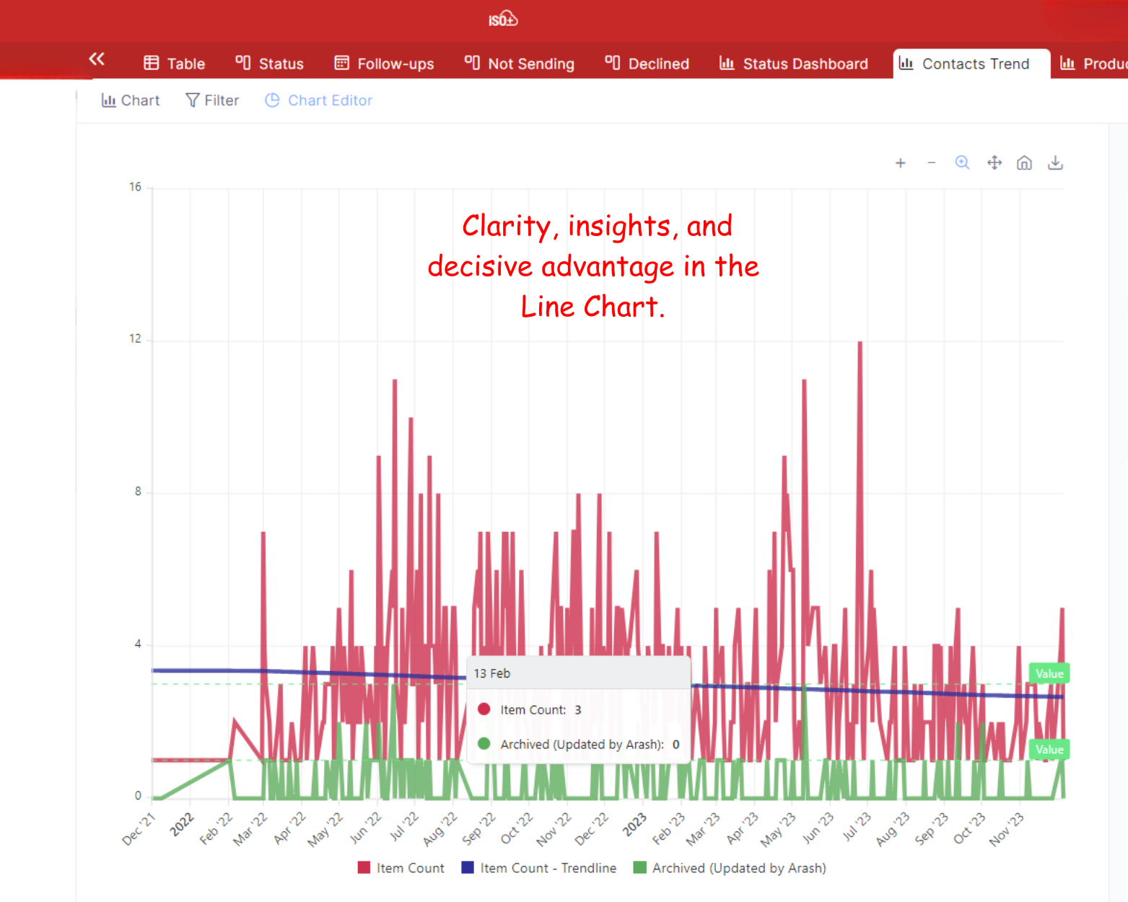Toggle Item Count series in legend
The height and width of the screenshot is (902, 1128).
(x=401, y=868)
